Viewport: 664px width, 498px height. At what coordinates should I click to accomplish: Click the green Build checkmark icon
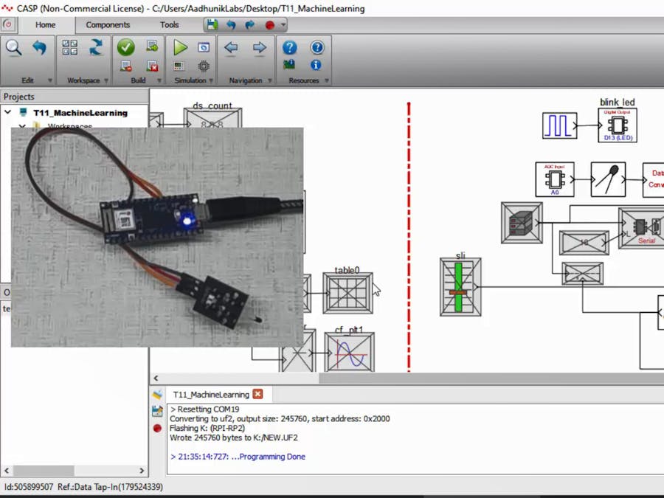pyautogui.click(x=125, y=48)
